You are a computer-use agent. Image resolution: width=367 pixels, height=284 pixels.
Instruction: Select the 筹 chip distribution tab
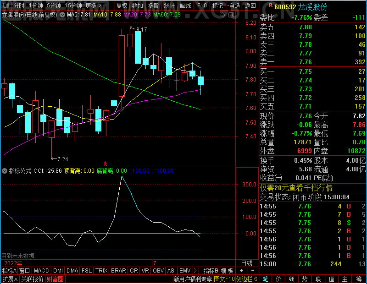(x=359, y=279)
